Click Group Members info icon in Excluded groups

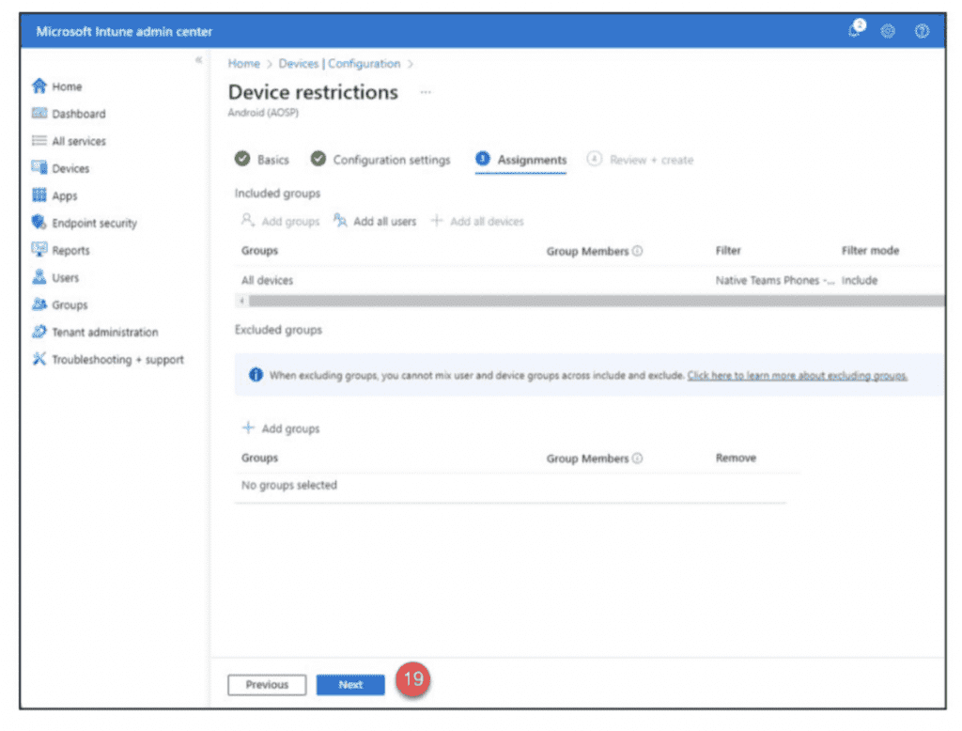coord(638,458)
